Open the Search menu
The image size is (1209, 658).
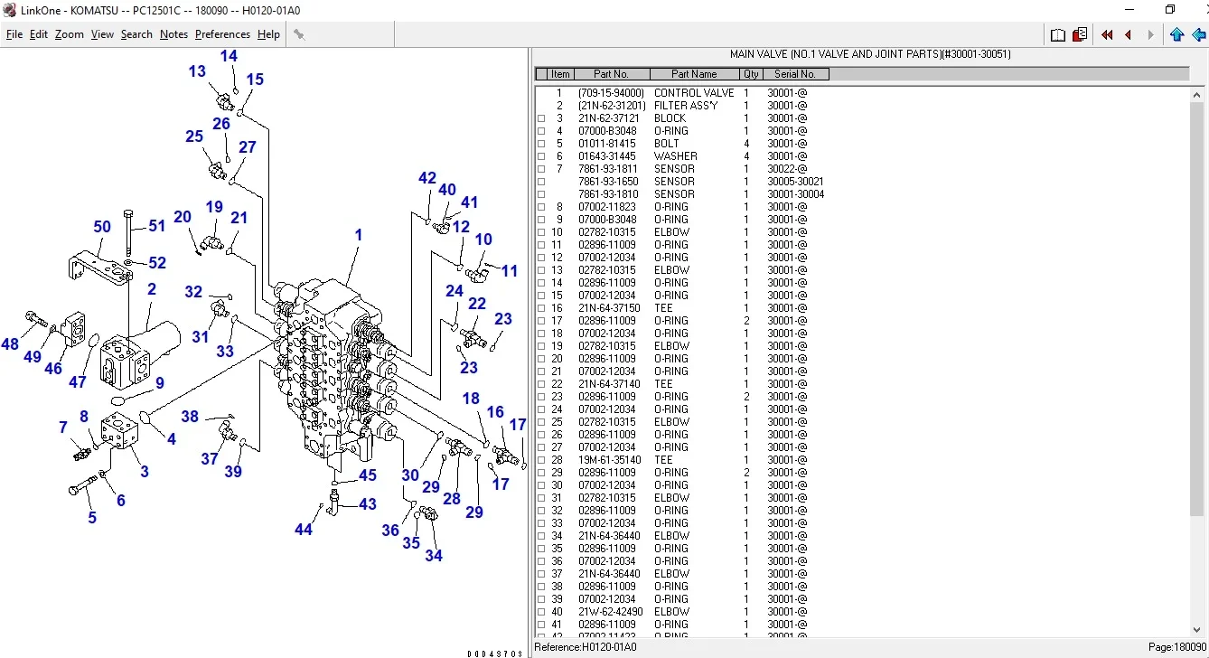136,34
